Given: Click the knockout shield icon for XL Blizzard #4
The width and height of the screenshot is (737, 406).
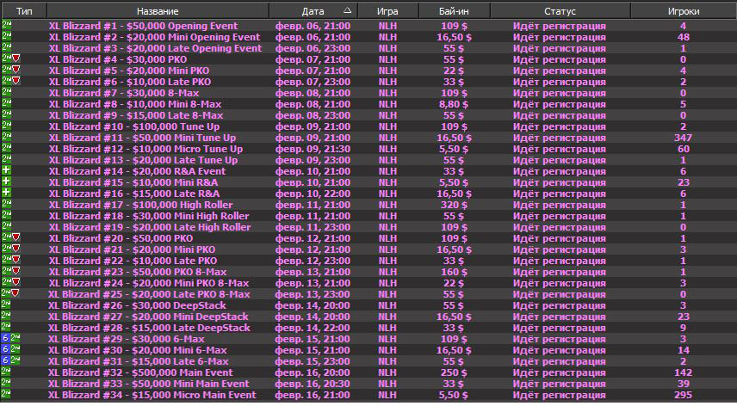Looking at the screenshot, I should (15, 59).
